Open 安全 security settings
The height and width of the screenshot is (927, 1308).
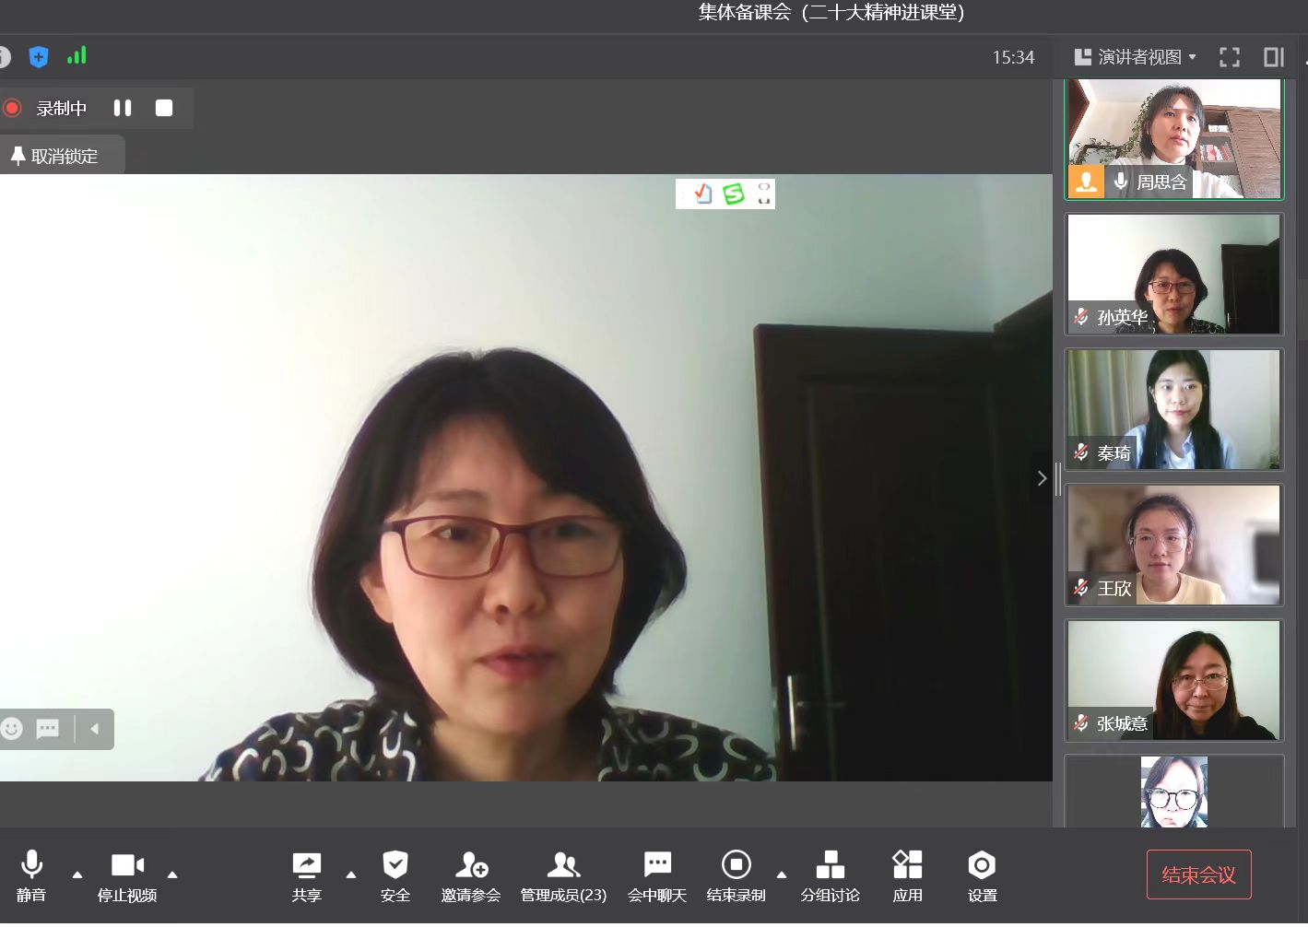[x=395, y=875]
